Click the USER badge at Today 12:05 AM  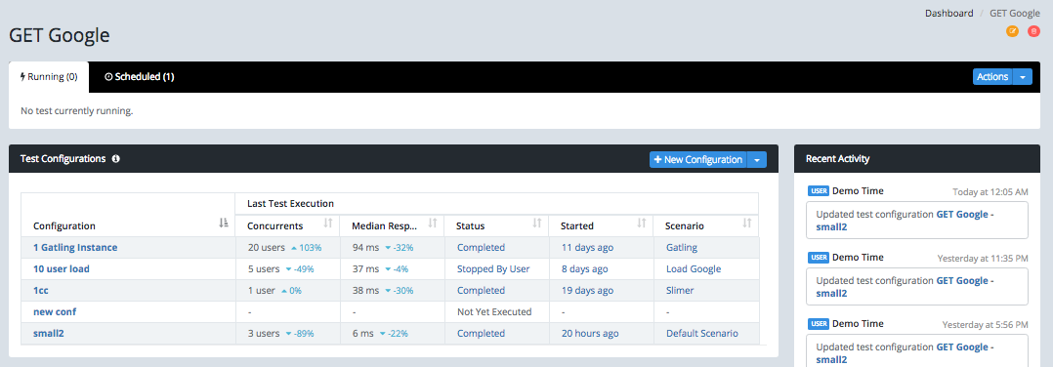(818, 191)
